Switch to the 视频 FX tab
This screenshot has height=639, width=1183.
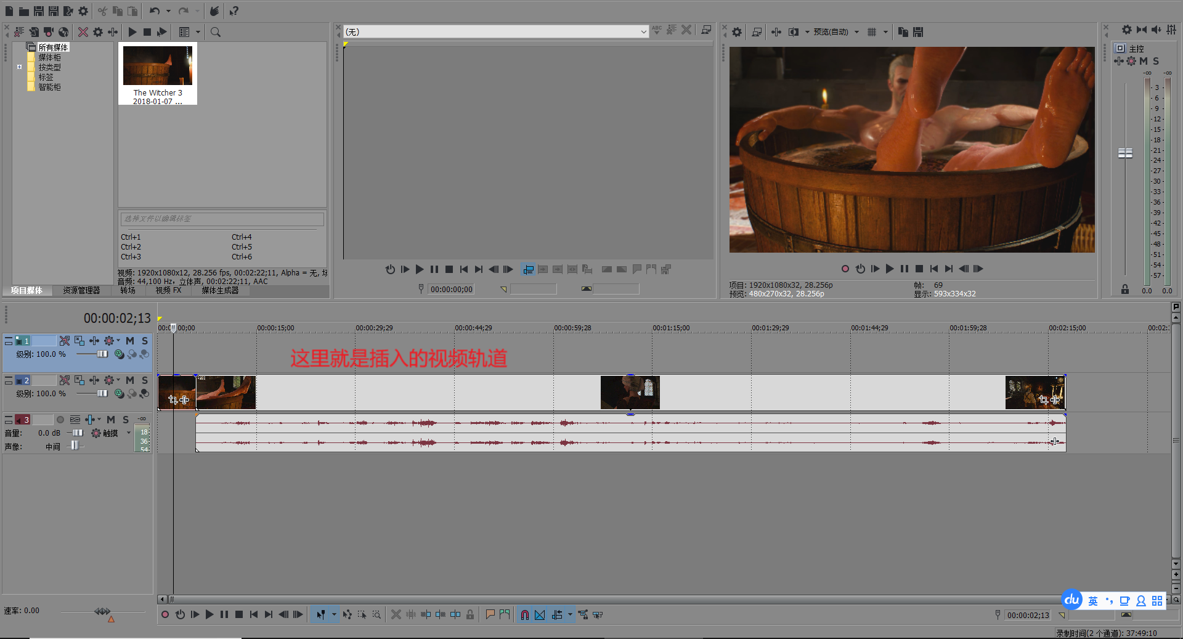pyautogui.click(x=168, y=290)
